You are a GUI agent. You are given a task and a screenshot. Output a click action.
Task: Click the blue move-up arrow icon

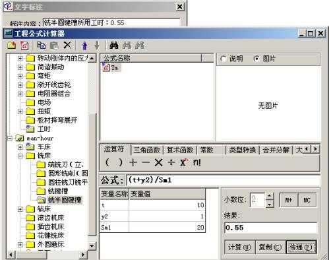(x=84, y=46)
